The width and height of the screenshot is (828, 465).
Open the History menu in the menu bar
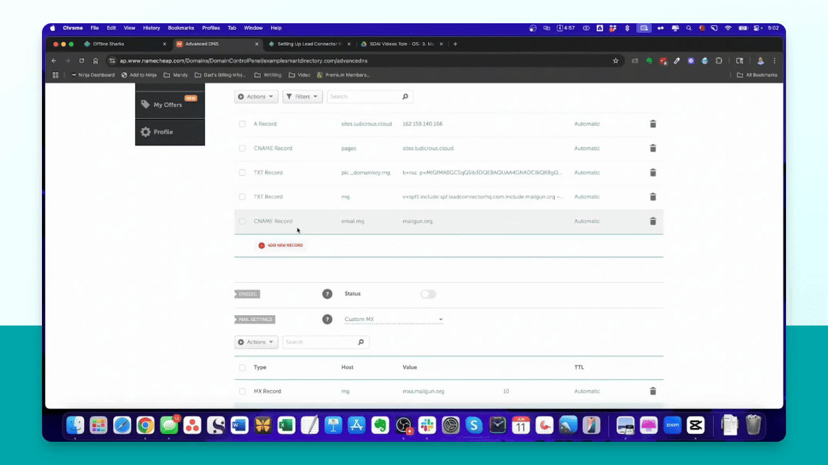[151, 28]
